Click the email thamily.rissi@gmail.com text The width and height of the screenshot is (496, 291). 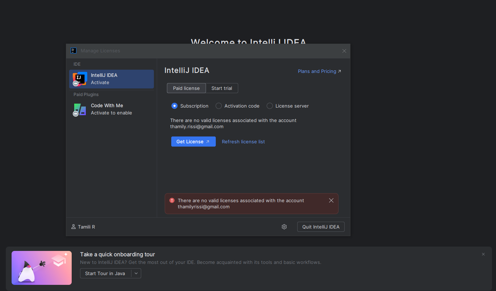[197, 126]
